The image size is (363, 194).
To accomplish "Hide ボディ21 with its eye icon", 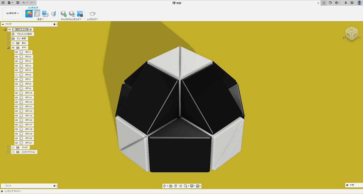I will [17, 143].
